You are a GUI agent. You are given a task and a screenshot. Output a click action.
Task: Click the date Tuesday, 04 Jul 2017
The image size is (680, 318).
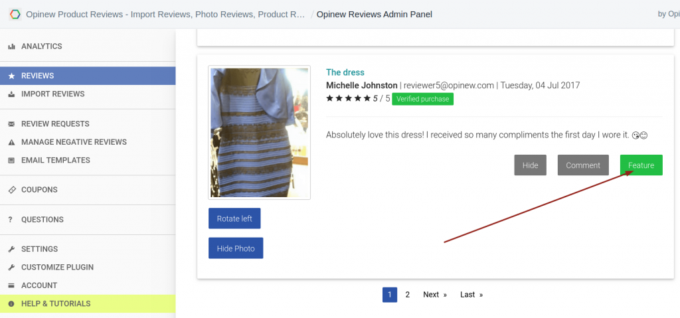(540, 86)
